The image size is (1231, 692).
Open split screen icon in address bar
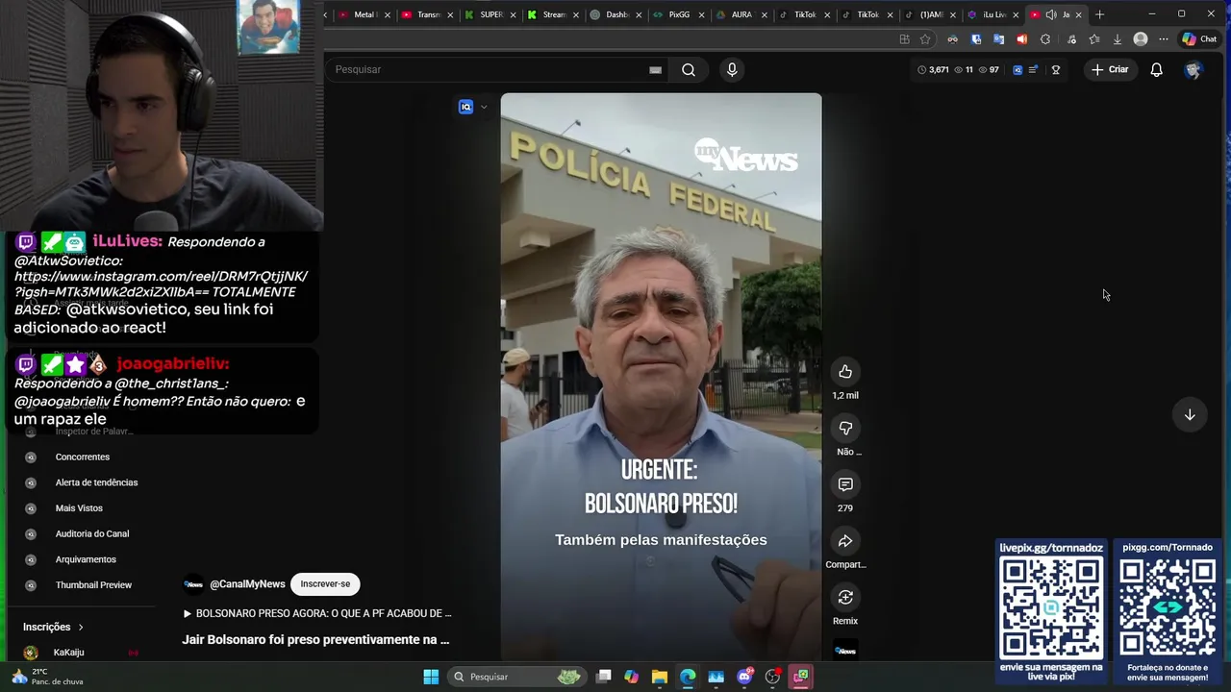click(904, 39)
